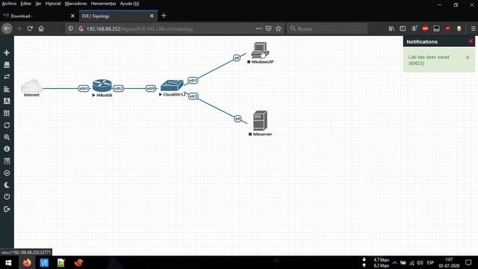Viewport: 478px width, 269px height.
Task: Click the Lock lab checkmark icon
Action: 7,173
